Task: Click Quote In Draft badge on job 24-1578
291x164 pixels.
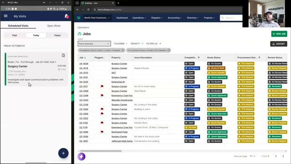Action: tap(216, 68)
